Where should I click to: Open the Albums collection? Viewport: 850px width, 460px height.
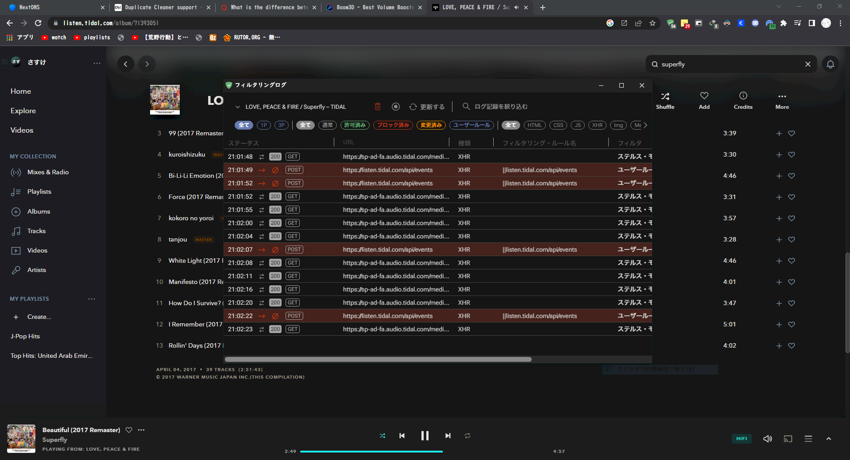click(31, 211)
